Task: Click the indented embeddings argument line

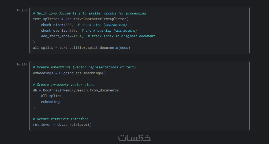Action: tap(51, 102)
